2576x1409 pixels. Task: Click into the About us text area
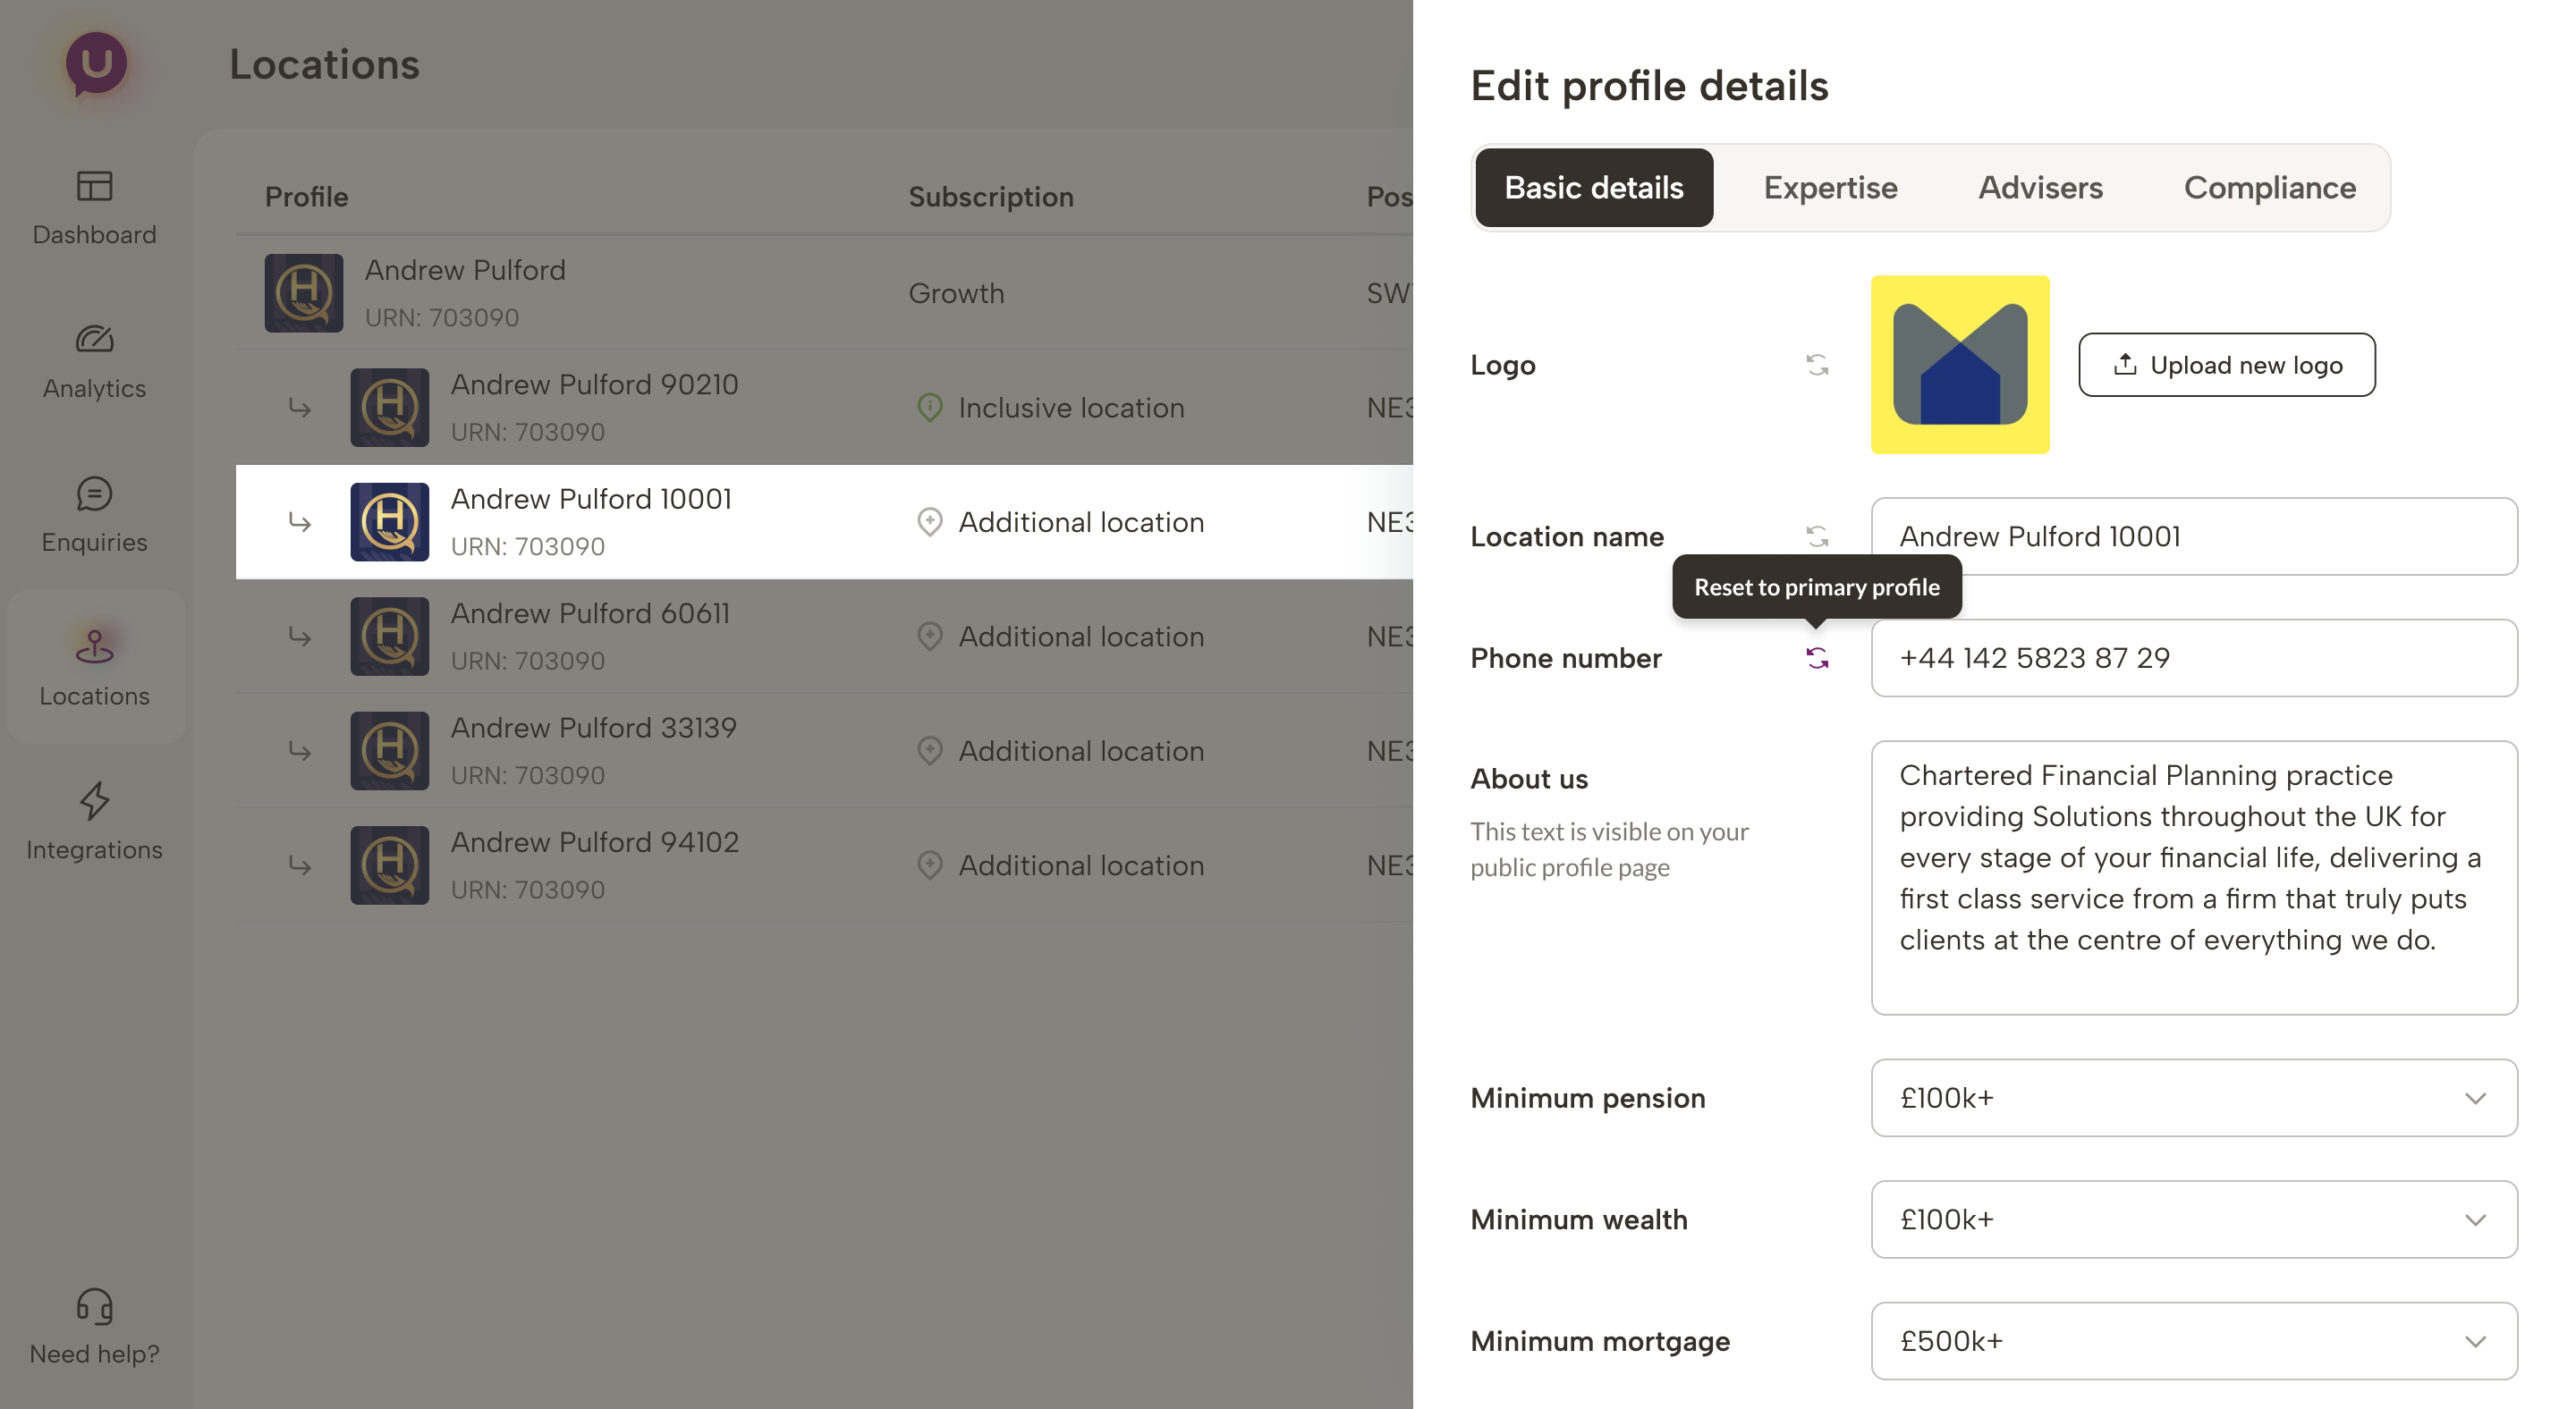(2194, 878)
